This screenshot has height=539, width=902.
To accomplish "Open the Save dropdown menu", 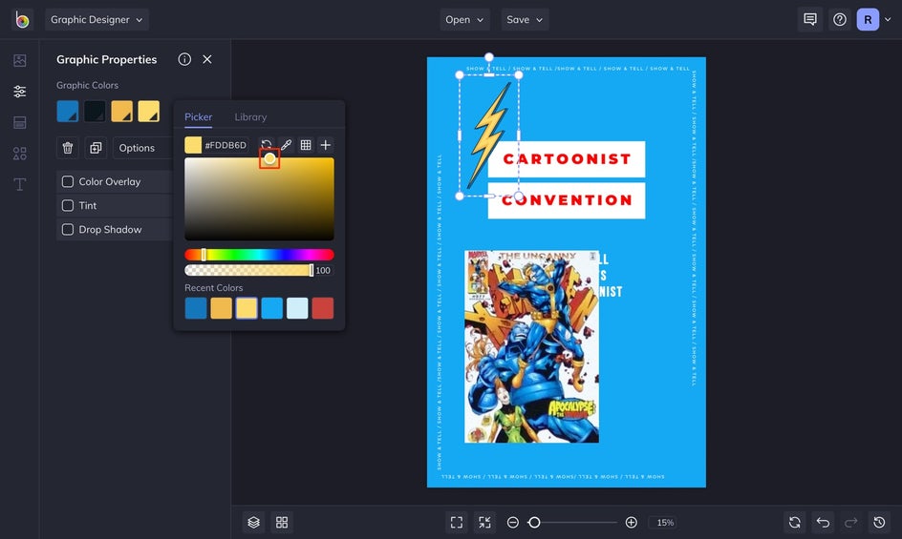I will tap(525, 19).
